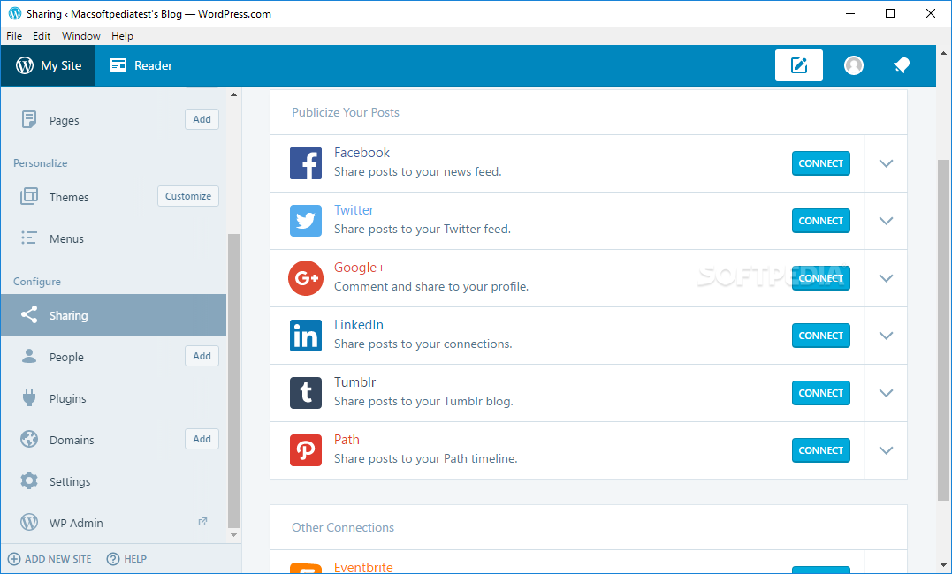Open the user profile avatar icon
Screen dimensions: 952x574
pyautogui.click(x=854, y=65)
